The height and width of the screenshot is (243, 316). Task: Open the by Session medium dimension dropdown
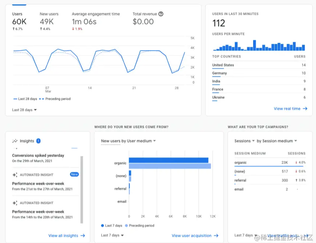(277, 141)
